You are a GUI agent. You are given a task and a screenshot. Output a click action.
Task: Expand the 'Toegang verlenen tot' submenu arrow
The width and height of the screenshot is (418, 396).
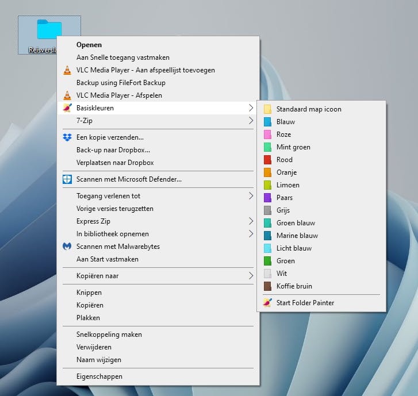click(251, 196)
